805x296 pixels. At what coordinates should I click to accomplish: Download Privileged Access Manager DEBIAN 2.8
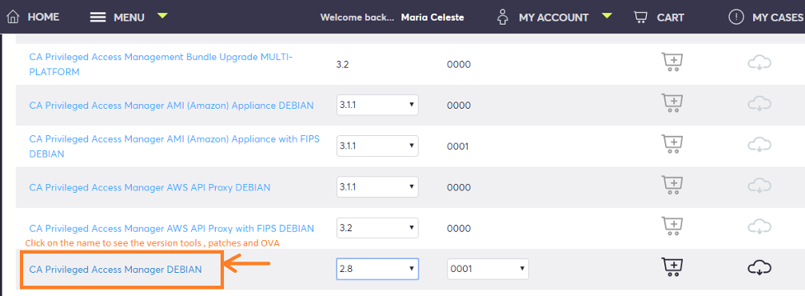click(759, 267)
